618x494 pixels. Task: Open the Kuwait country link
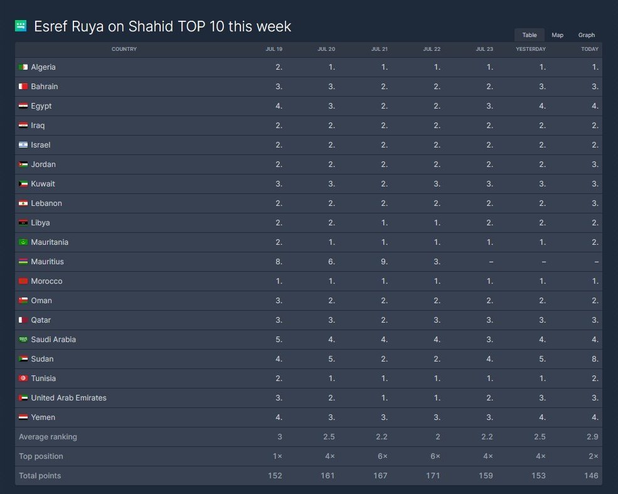pos(43,184)
